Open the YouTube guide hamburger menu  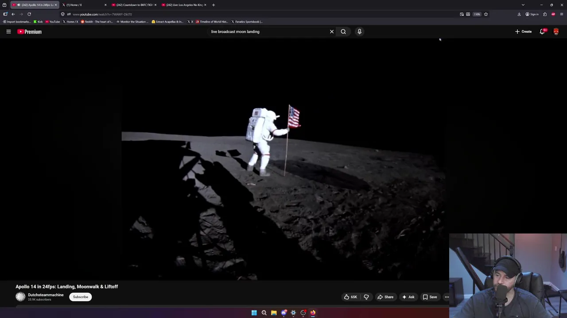8,31
